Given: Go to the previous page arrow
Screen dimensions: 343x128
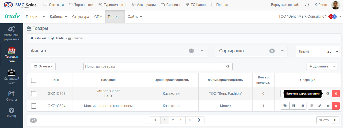Looking at the screenshot, I should point(155,120).
